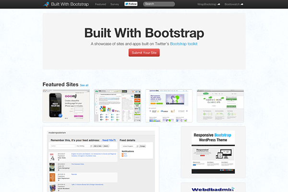
Task: Click the arrow icon next to Bootswatch
Action: (242, 4)
